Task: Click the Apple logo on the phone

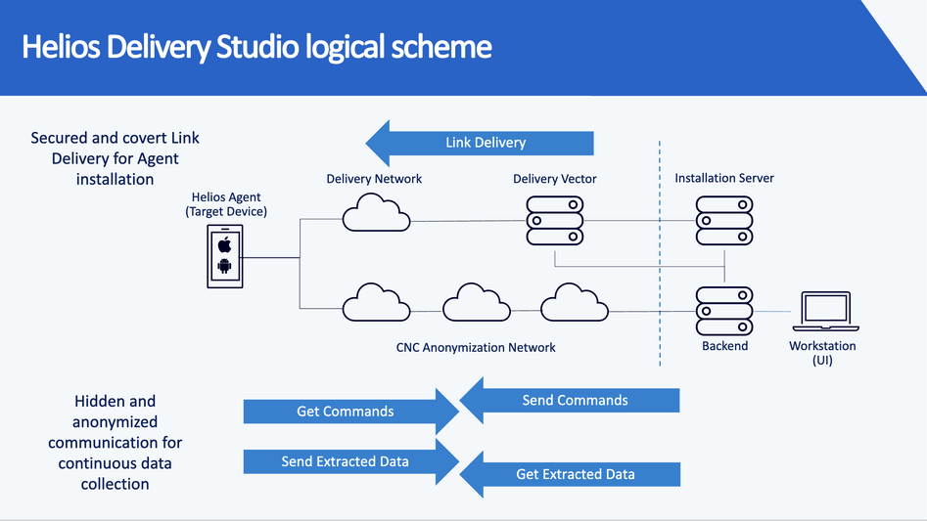Action: [224, 244]
